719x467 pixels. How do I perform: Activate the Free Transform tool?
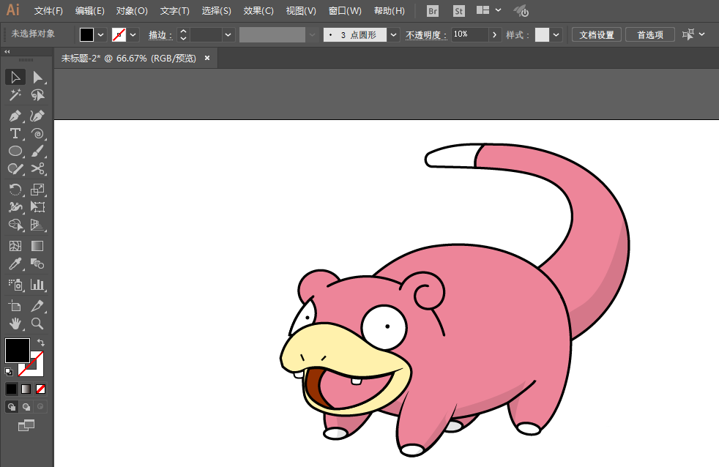(x=37, y=207)
